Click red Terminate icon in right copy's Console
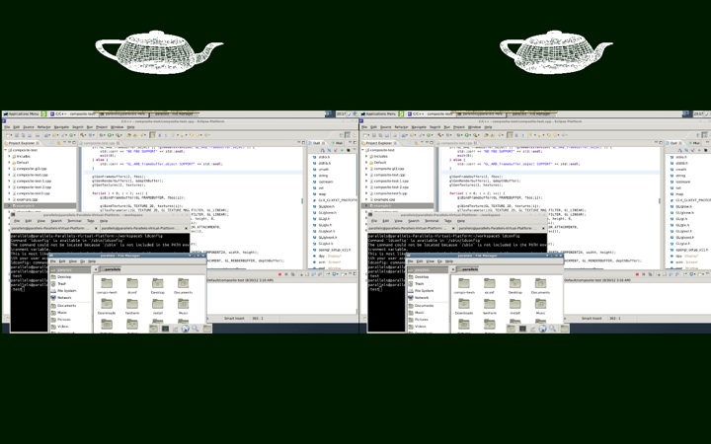 pyautogui.click(x=637, y=274)
